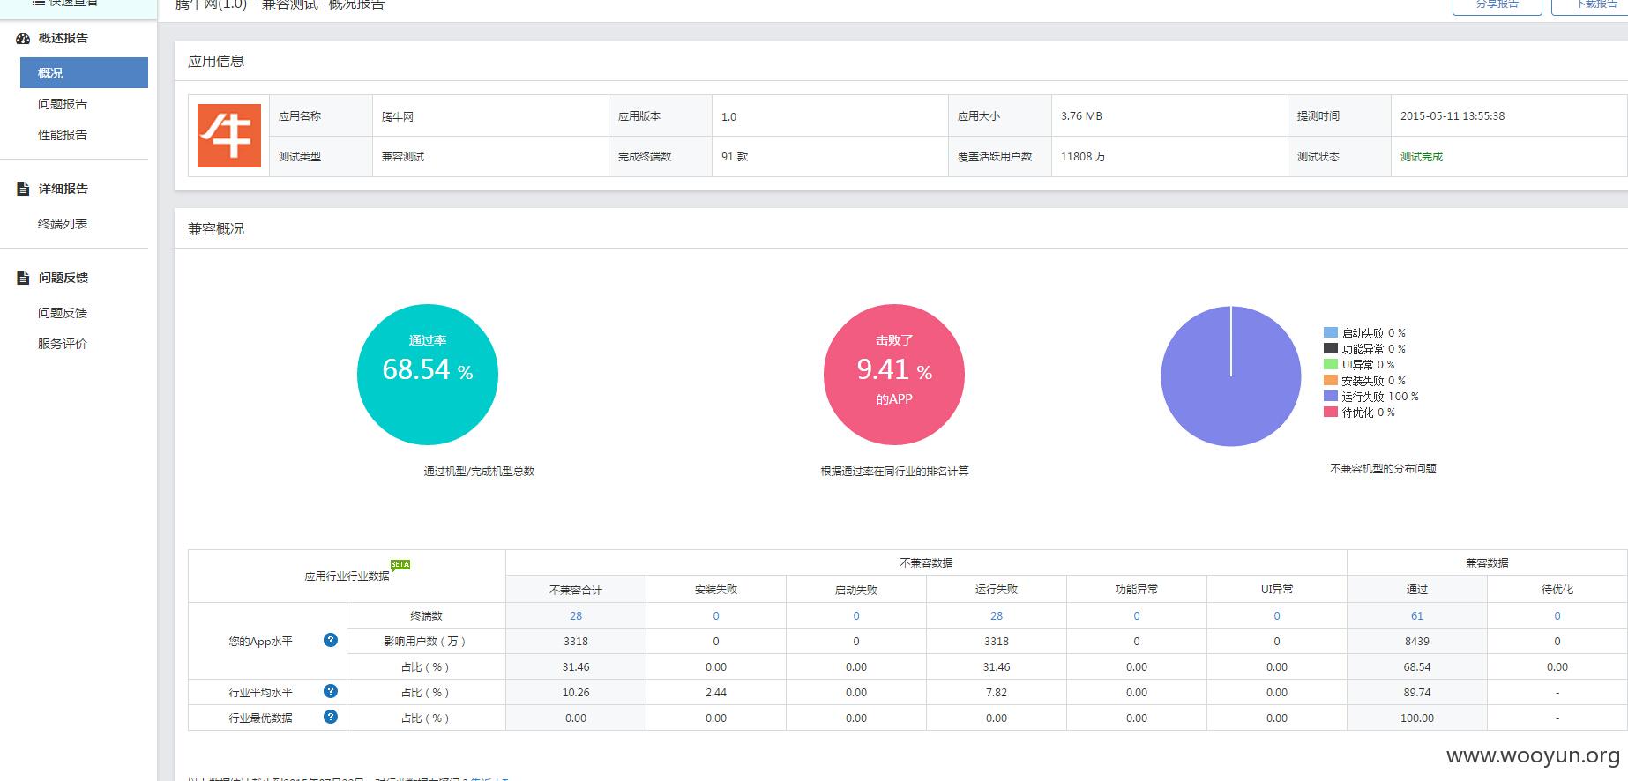
Task: Click 28 link under 运行失败
Action: [997, 615]
